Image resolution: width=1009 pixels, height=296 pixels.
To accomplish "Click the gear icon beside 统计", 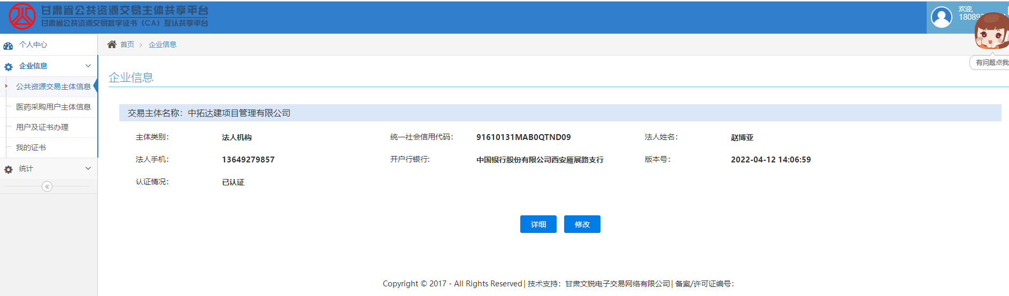I will [x=8, y=169].
